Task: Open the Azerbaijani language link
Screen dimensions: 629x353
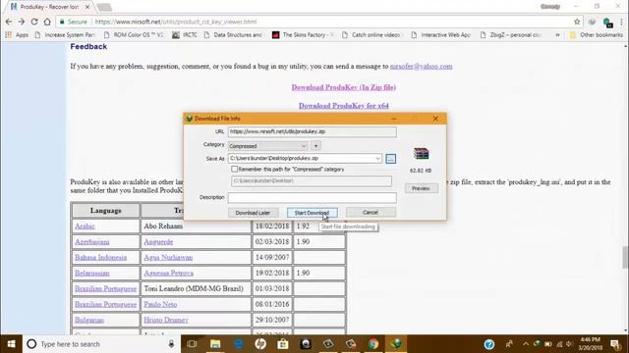Action: (91, 242)
